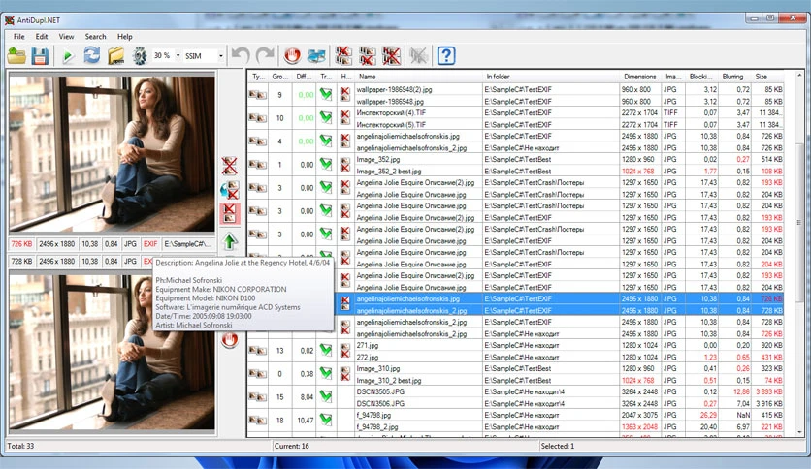Sort by the In folder column header
Viewport: 811px width, 469px height.
[551, 77]
